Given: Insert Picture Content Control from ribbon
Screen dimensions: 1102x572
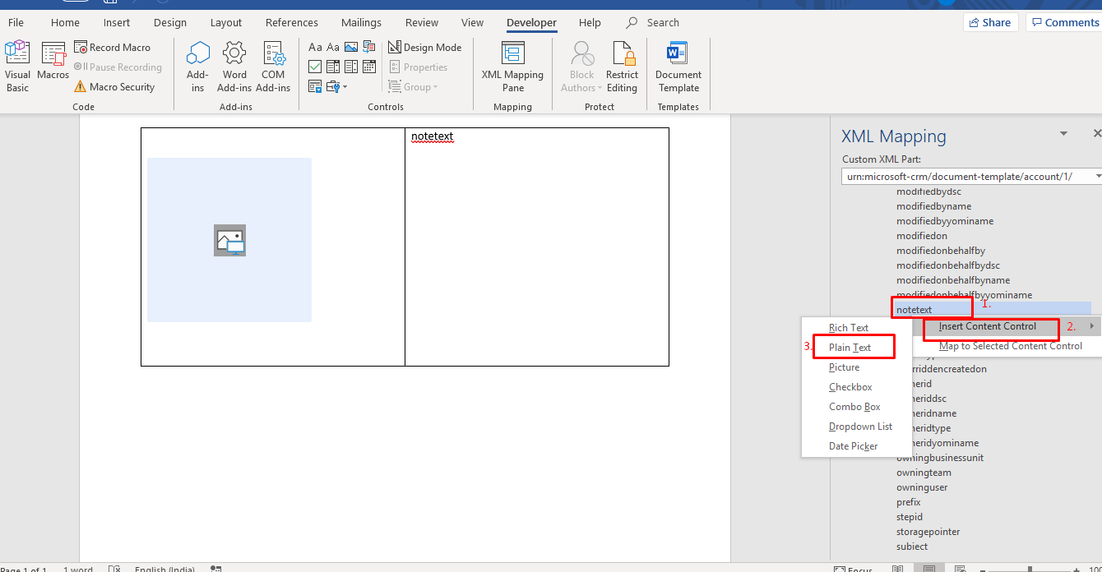Looking at the screenshot, I should 351,48.
